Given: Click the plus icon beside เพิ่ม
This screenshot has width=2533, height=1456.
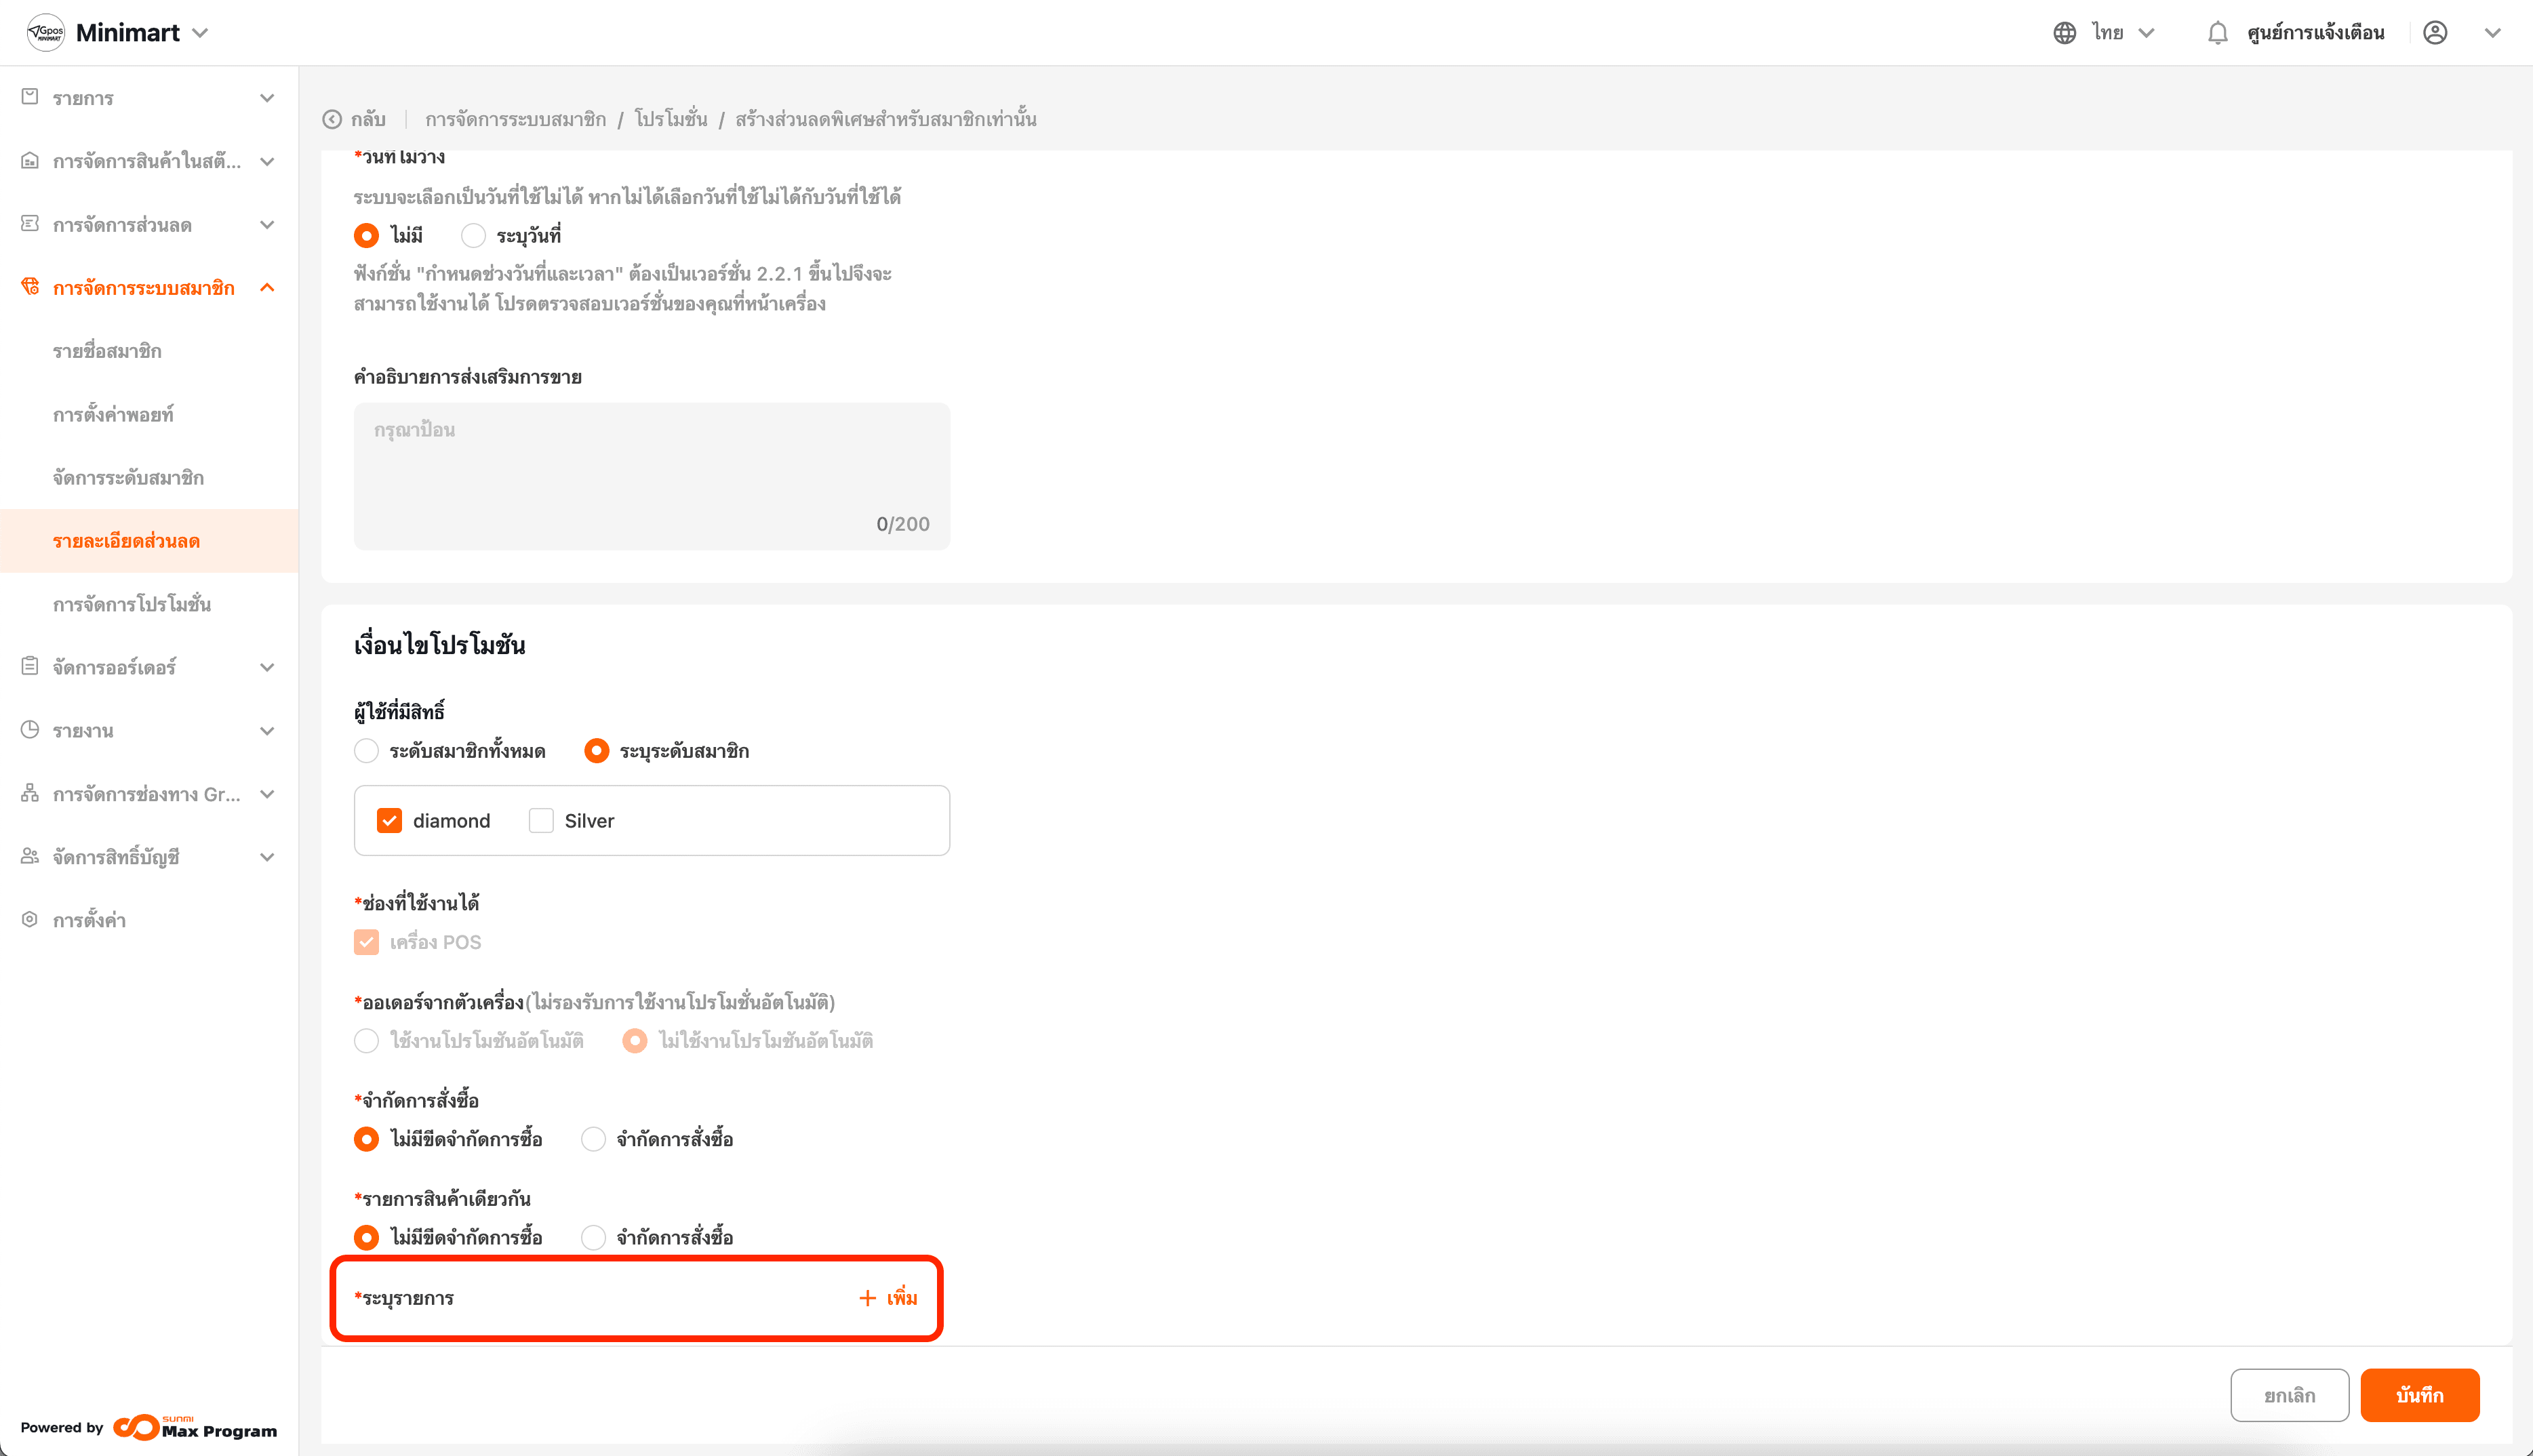Looking at the screenshot, I should coord(867,1298).
